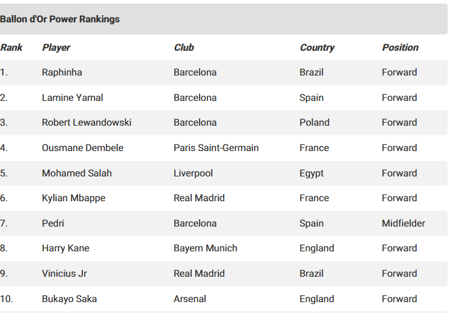Click Pedri's Midfielder position cell
The width and height of the screenshot is (450, 313).
(x=403, y=224)
